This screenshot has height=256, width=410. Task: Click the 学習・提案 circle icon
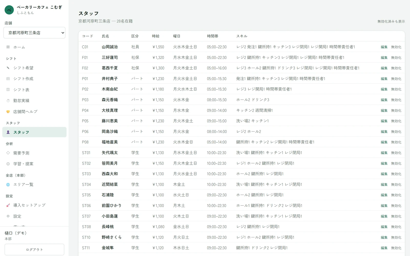pyautogui.click(x=8, y=164)
